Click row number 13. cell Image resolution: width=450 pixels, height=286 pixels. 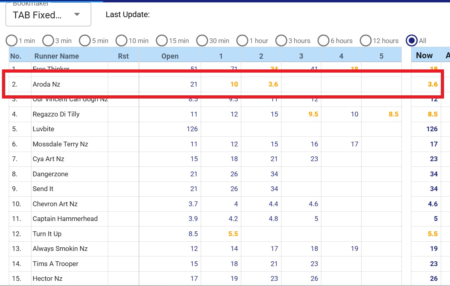pos(17,249)
